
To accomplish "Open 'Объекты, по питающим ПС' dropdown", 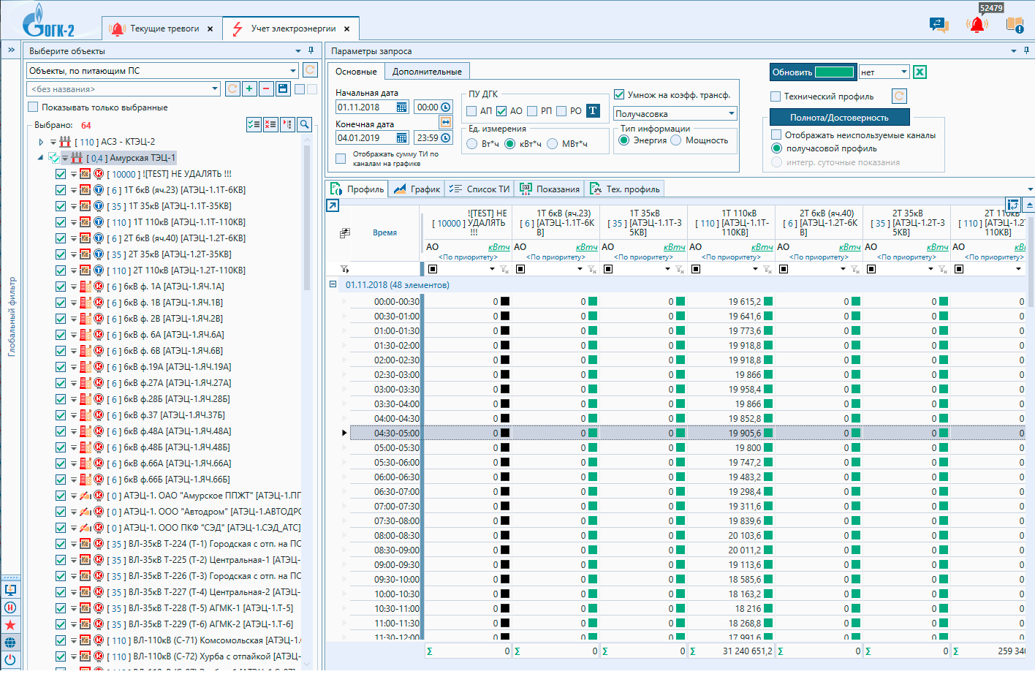I will [x=293, y=71].
